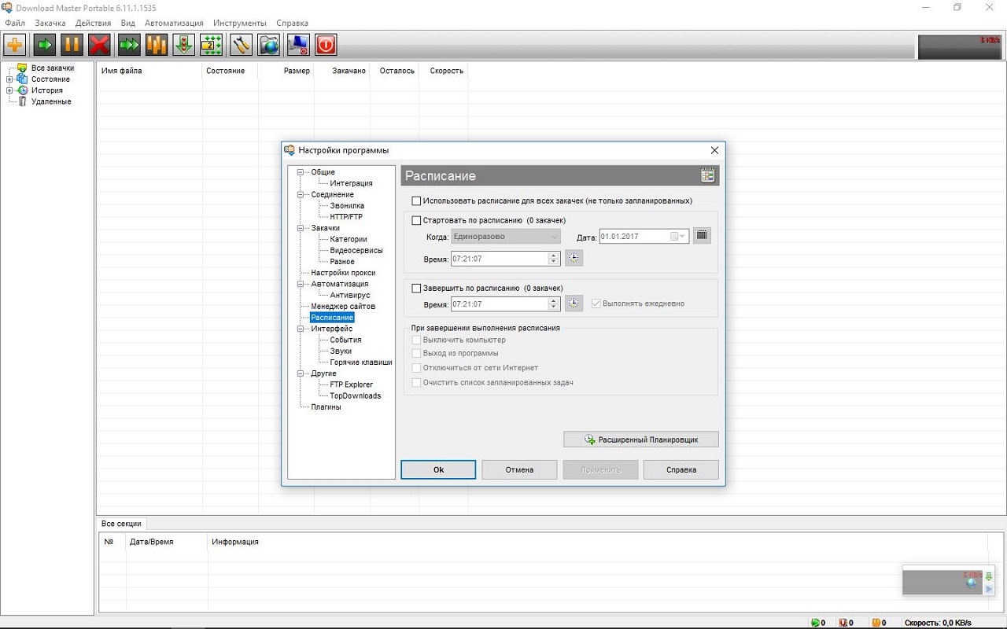Open the 'Инструменты' menu
Screen dimensions: 1007x629
239,23
